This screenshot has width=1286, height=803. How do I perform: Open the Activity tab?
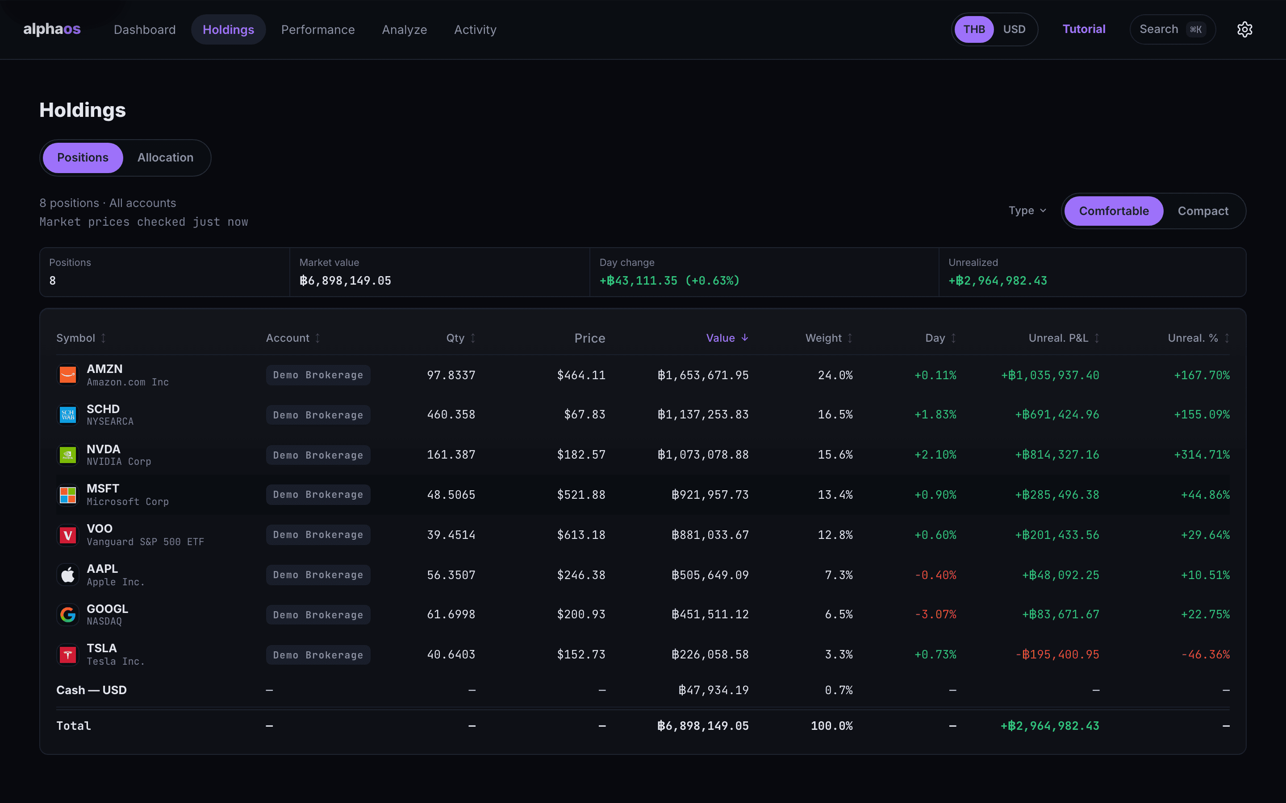[475, 30]
